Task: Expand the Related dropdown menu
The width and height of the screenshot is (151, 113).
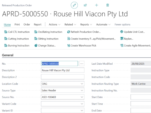Action: tap(70, 24)
